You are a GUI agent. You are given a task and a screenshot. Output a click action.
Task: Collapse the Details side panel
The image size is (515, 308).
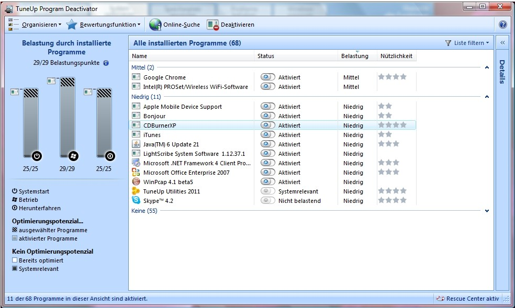[x=502, y=43]
